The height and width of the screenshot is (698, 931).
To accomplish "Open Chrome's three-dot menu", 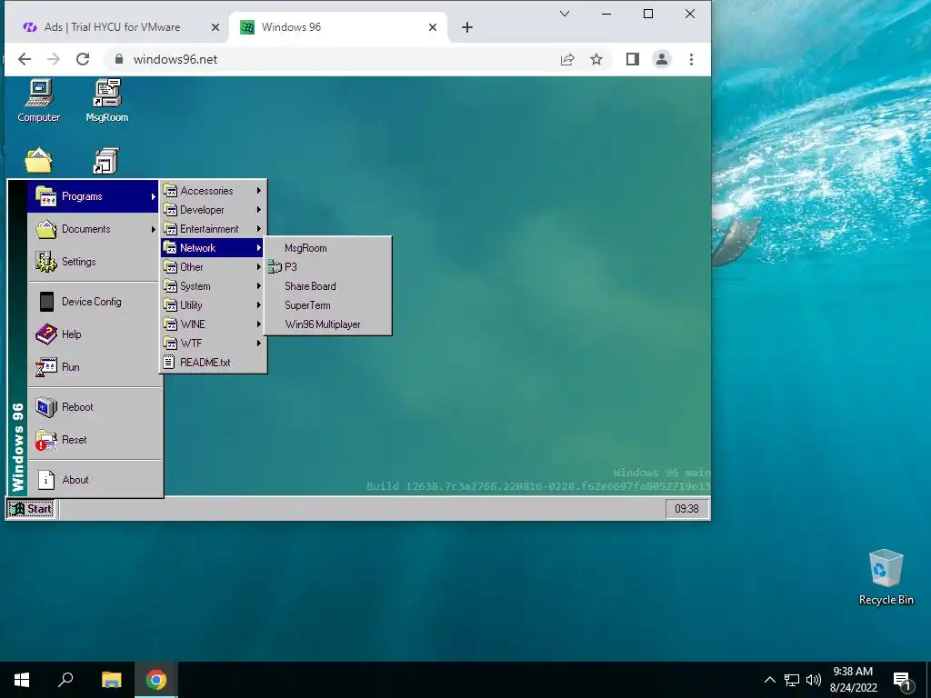I will 691,59.
